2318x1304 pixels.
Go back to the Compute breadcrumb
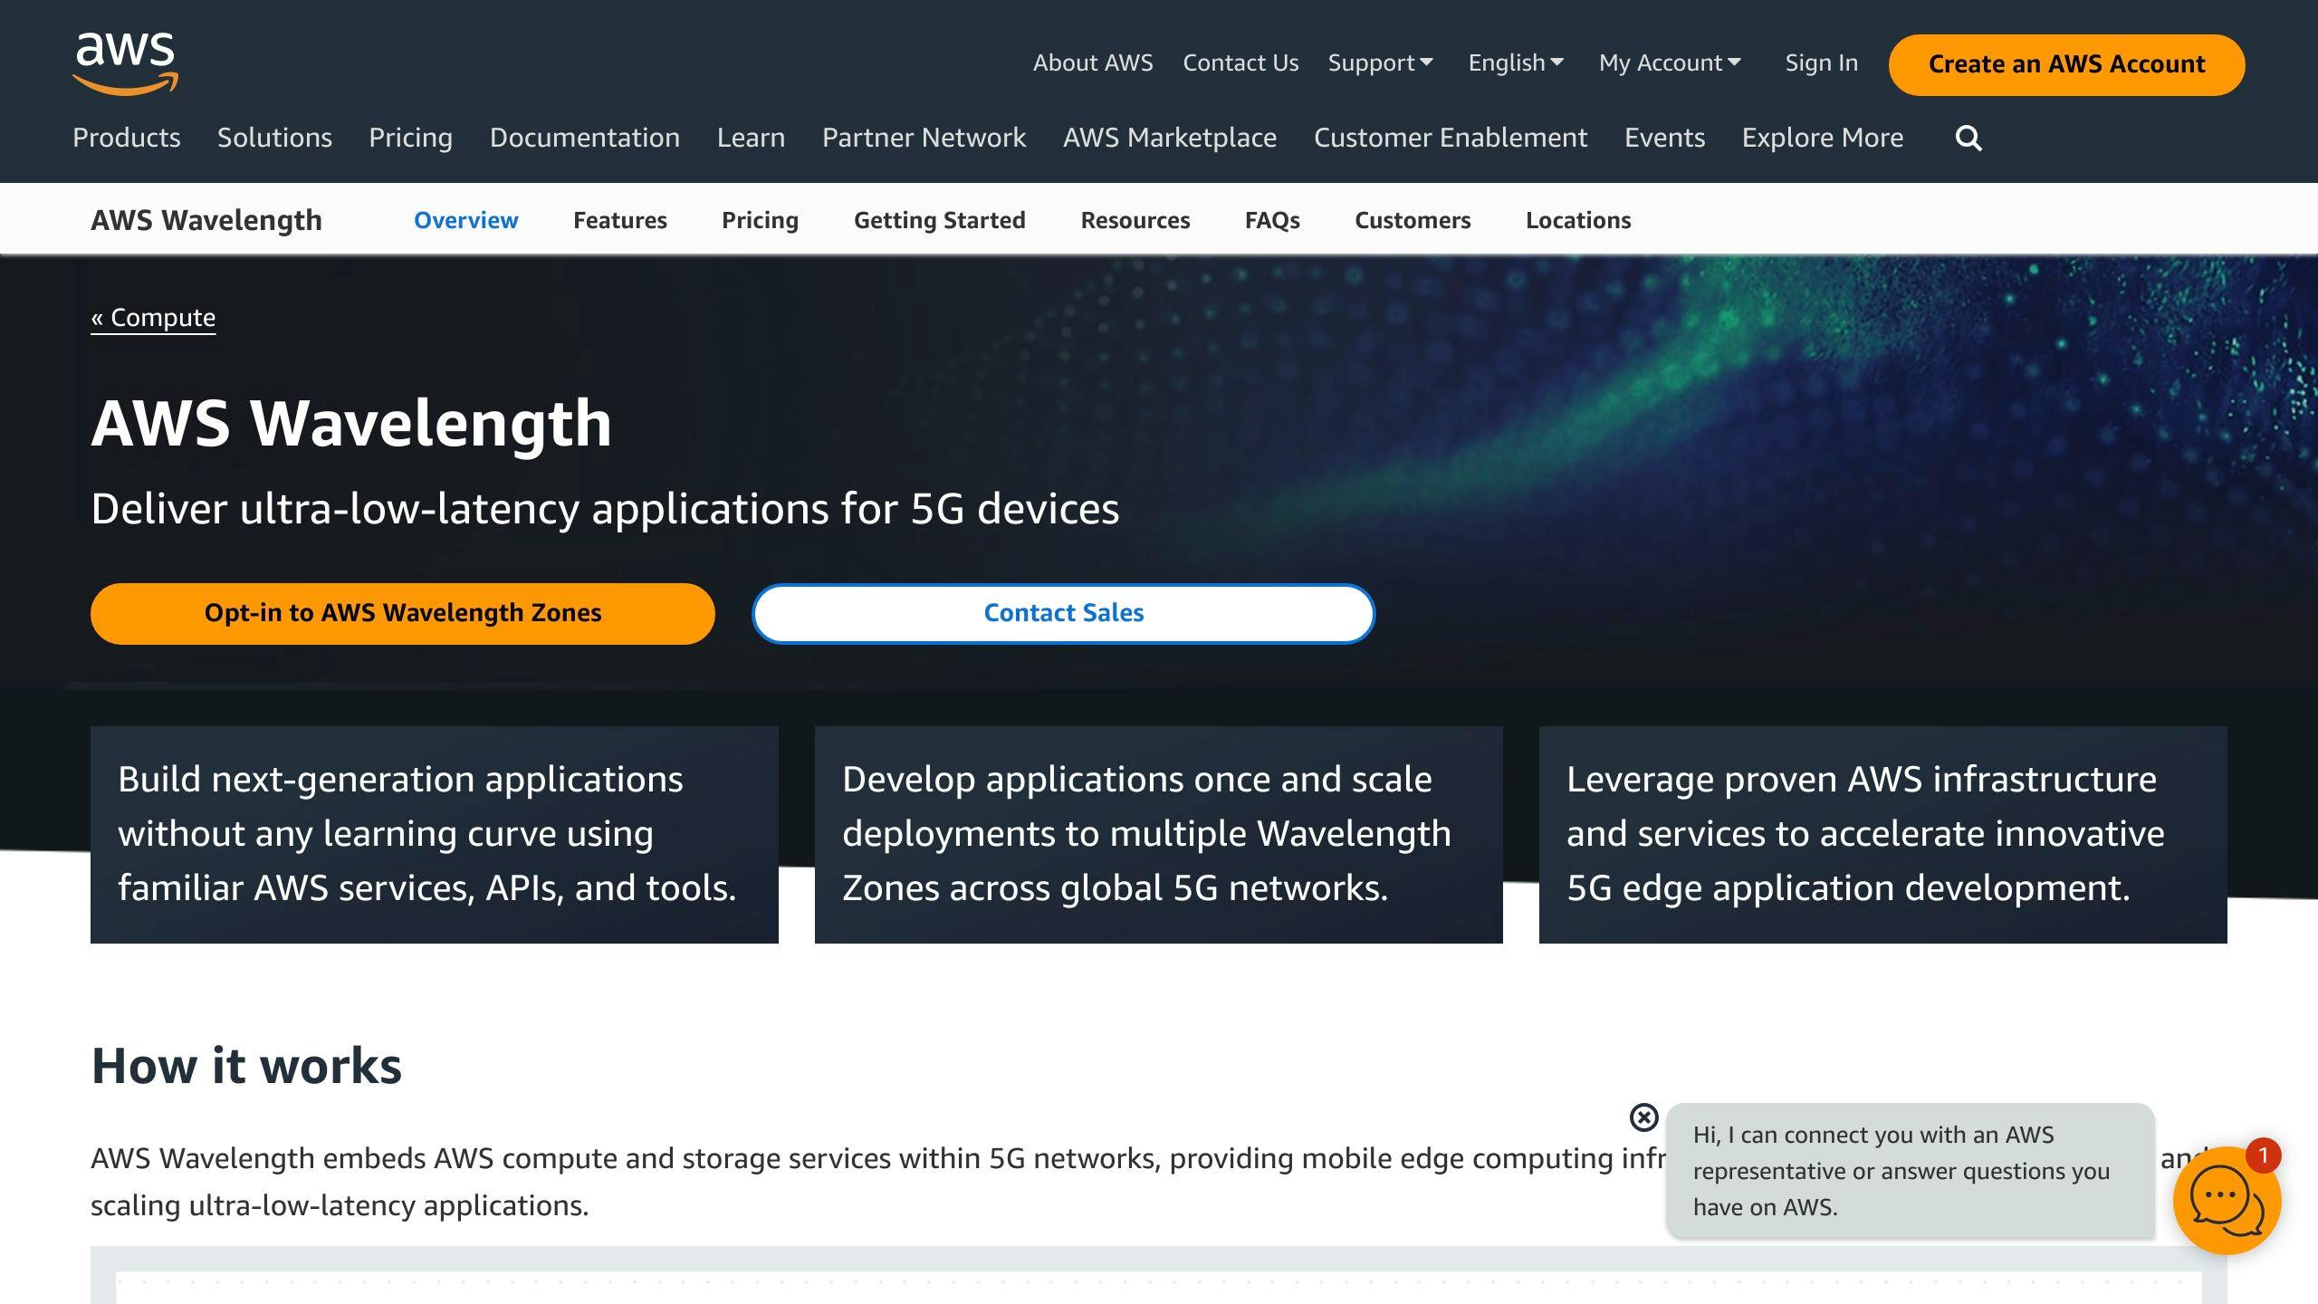pos(153,318)
